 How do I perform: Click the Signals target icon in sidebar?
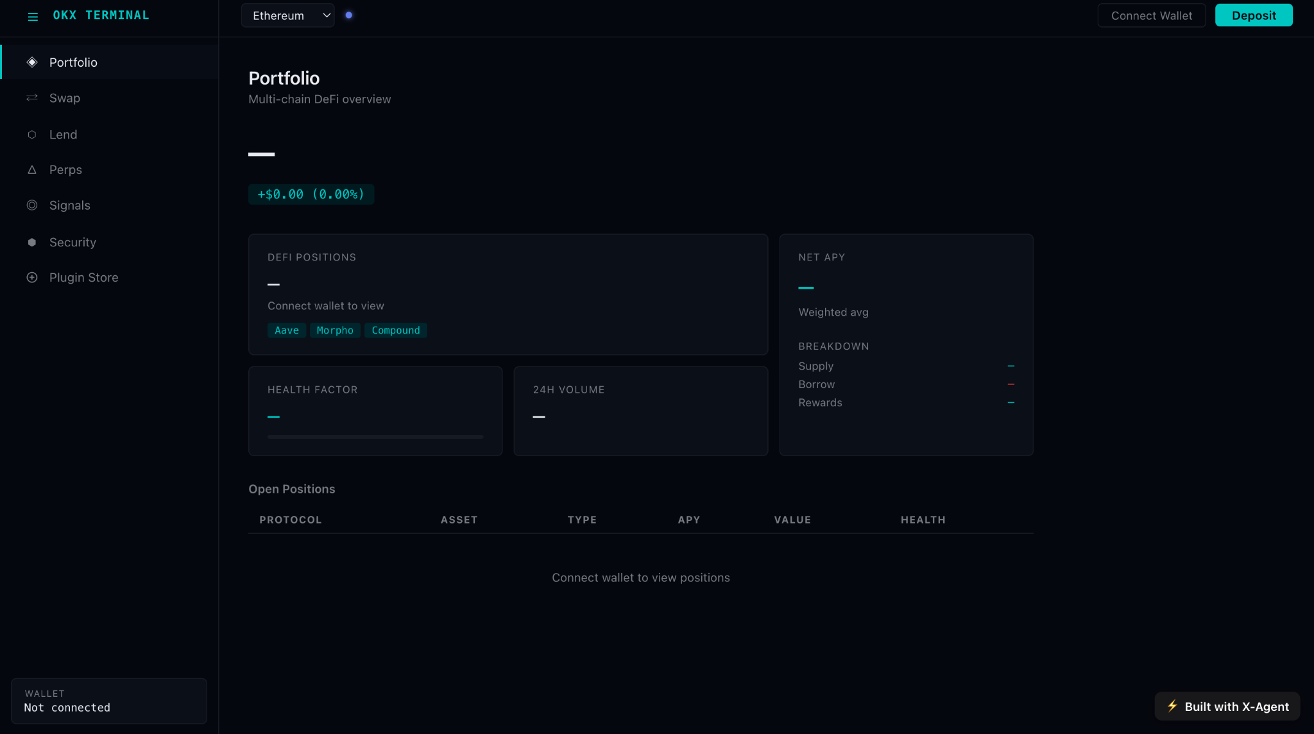pos(32,205)
